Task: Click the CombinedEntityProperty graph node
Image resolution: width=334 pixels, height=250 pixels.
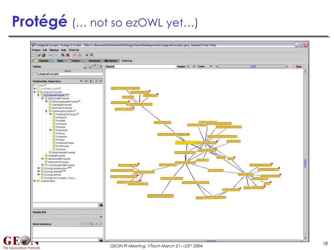Action: pyautogui.click(x=196, y=182)
